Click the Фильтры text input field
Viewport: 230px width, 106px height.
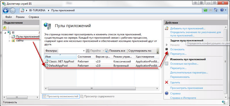tap(70, 51)
